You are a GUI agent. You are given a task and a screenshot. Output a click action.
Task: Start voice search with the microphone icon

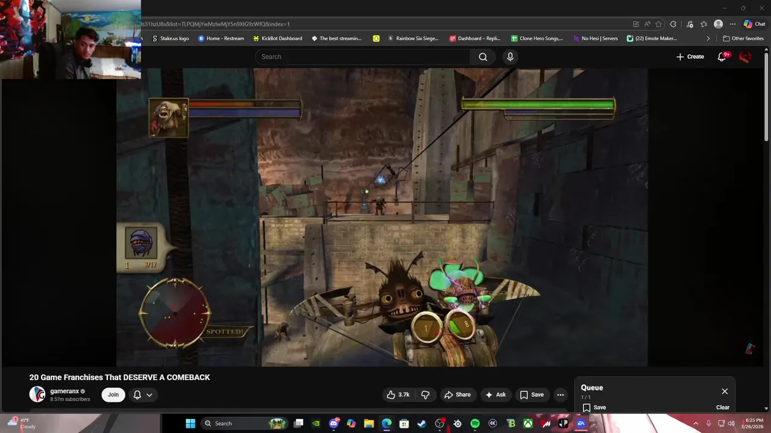510,57
